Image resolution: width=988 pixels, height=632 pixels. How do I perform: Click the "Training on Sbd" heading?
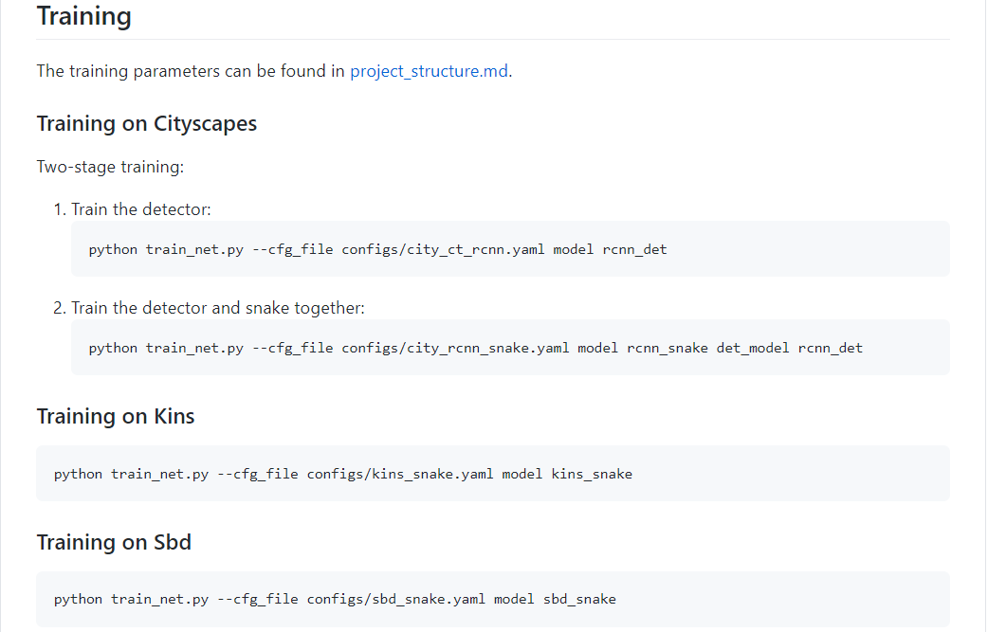coord(114,542)
